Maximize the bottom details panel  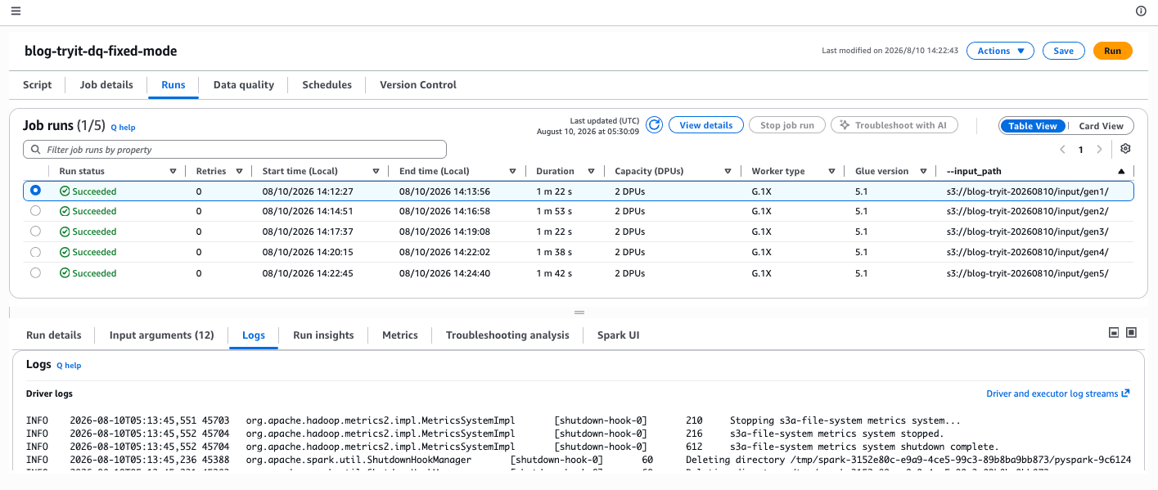1132,333
